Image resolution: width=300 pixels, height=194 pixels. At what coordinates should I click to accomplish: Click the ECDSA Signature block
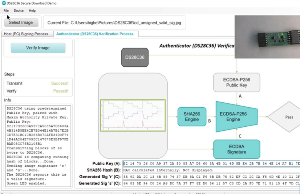tap(237, 149)
